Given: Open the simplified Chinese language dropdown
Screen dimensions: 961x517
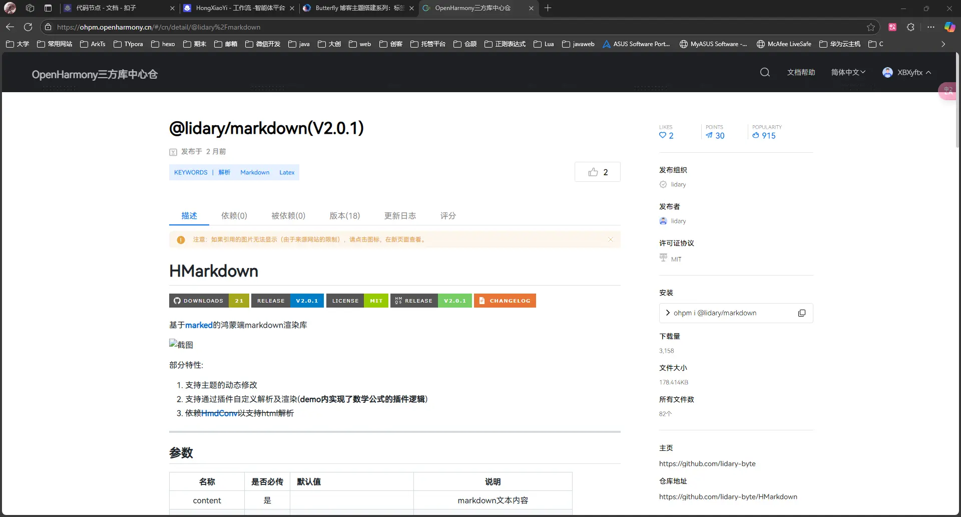Looking at the screenshot, I should point(848,73).
